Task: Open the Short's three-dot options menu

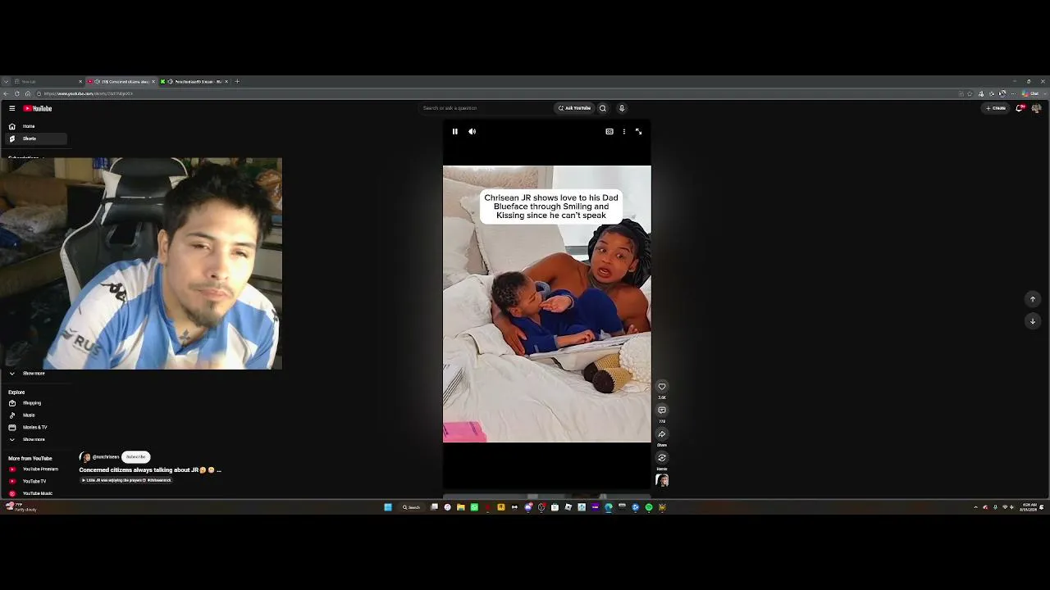Action: point(623,131)
